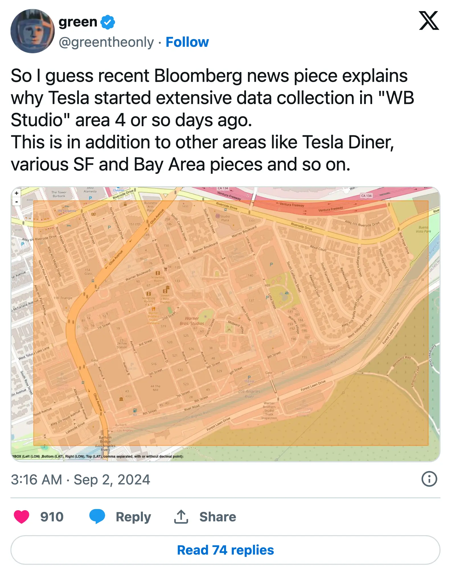
Task: Click the Reply text label
Action: pyautogui.click(x=133, y=517)
